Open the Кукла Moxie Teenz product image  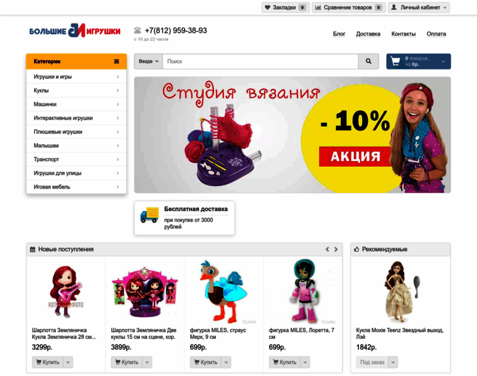[x=400, y=292]
